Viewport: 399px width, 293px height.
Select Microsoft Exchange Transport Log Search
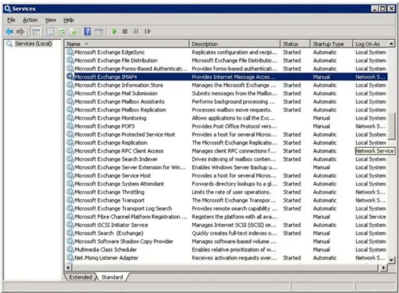[x=226, y=209]
